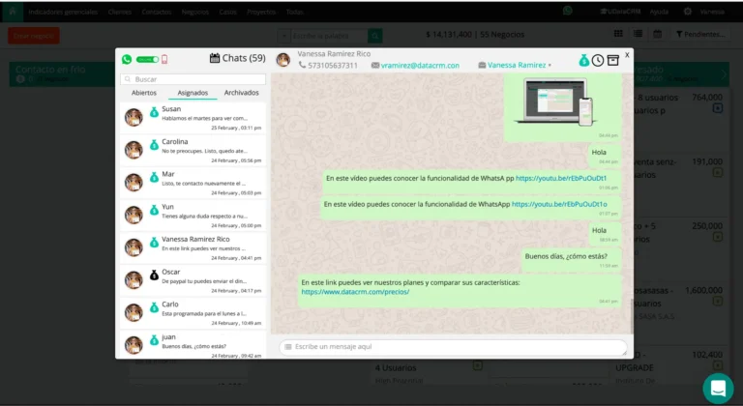Click the money bag icon next to juan
Viewport: 743px width, 406px height.
(154, 340)
